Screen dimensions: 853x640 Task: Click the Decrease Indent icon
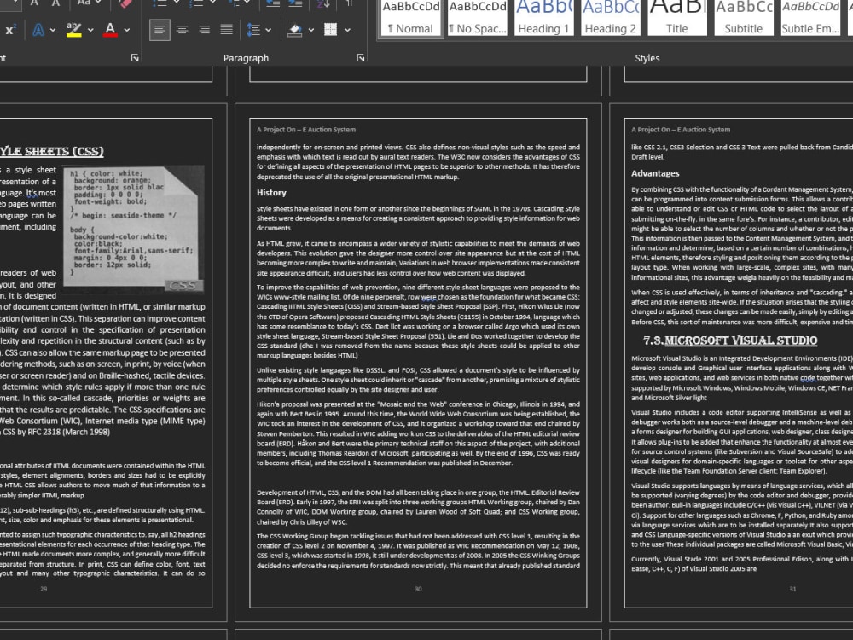click(273, 3)
